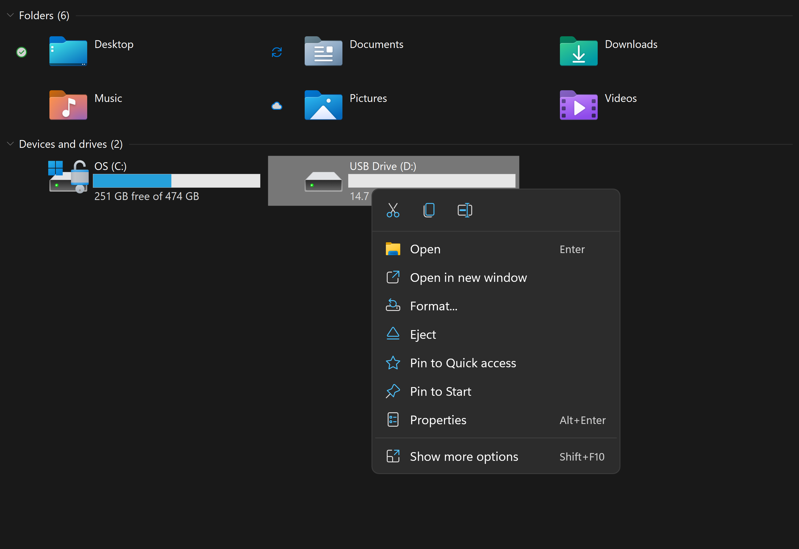Click the Pin to Quick access star icon

[393, 363]
